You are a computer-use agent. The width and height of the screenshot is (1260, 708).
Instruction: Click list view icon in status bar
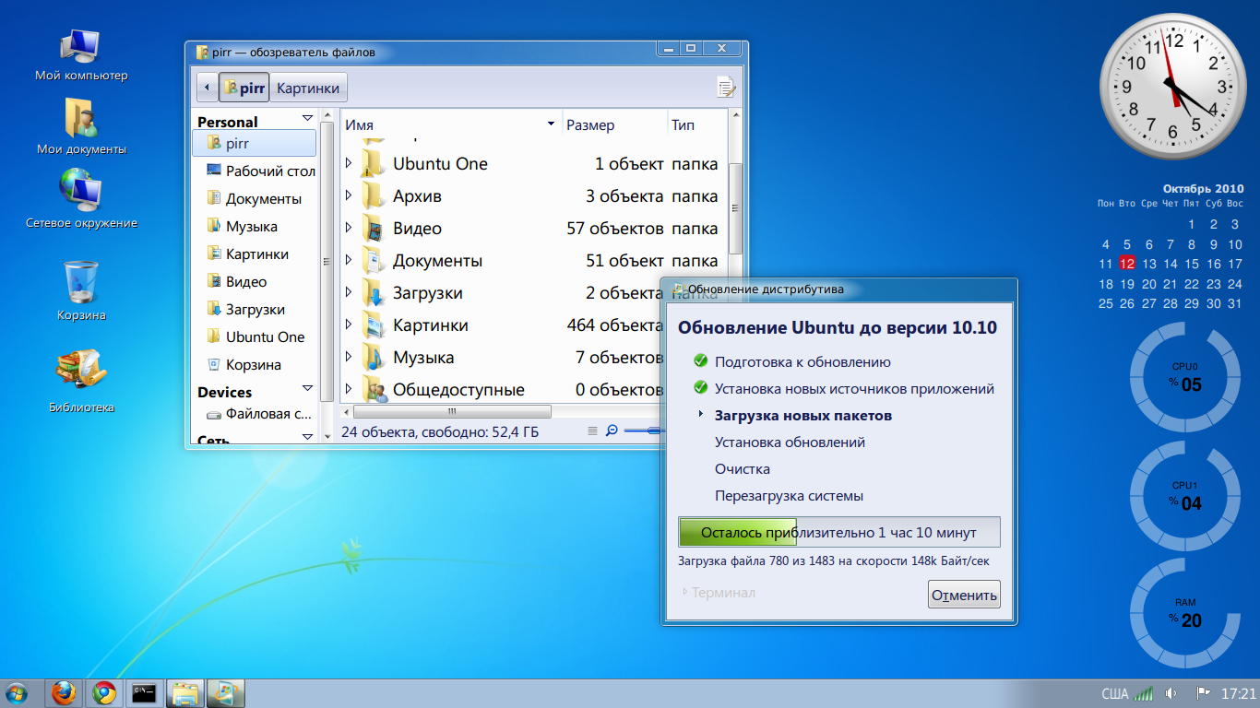(x=593, y=431)
